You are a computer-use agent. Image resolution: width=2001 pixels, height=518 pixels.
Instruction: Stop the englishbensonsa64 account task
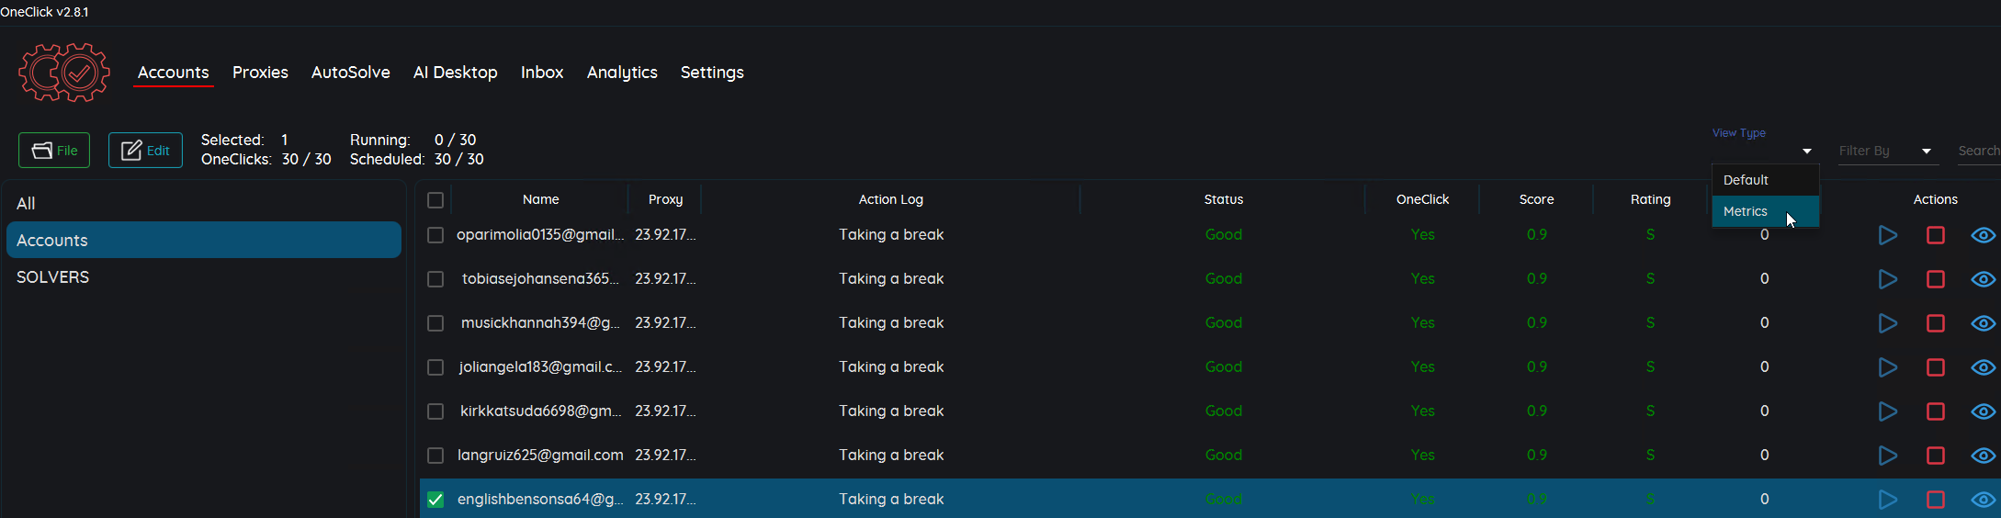click(x=1936, y=500)
